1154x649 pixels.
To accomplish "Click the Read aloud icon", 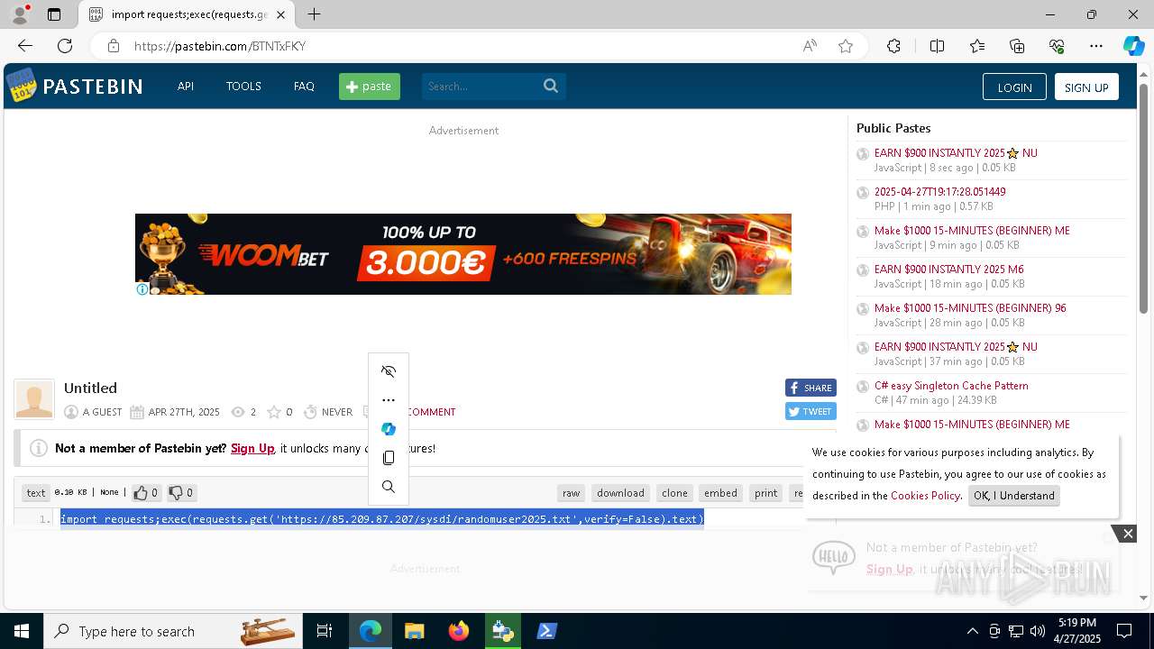I will (x=810, y=46).
